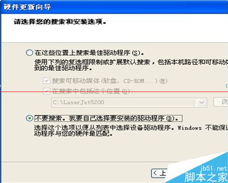Select the 不要搜索 radio button circle
The height and width of the screenshot is (183, 228).
pos(30,118)
